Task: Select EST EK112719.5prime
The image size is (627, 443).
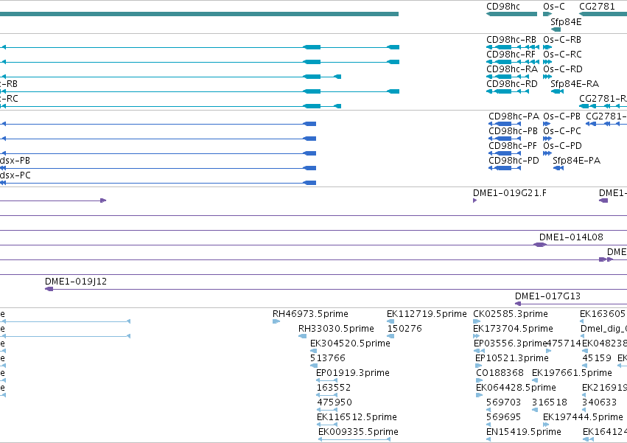Action: [x=390, y=321]
